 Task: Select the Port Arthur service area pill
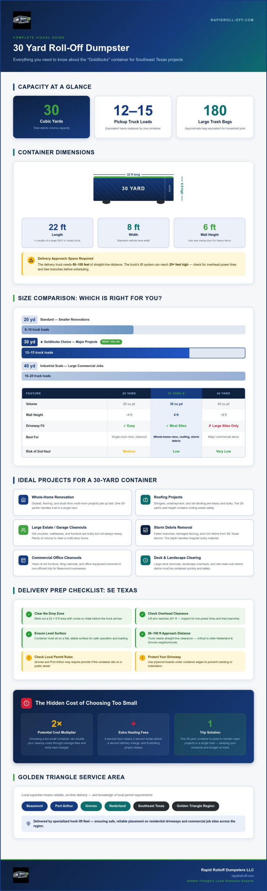point(64,806)
